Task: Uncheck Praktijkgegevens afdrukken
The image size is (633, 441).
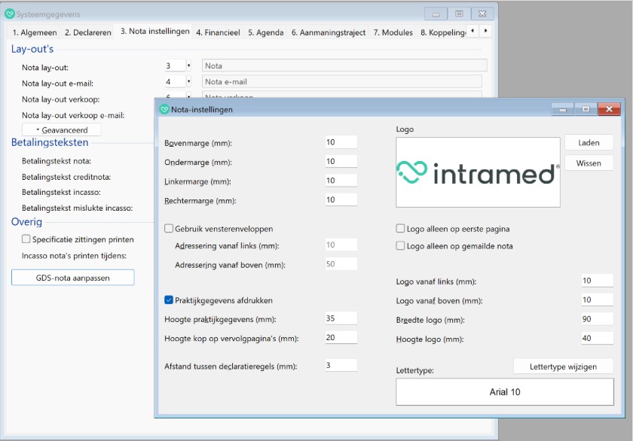Action: 169,300
